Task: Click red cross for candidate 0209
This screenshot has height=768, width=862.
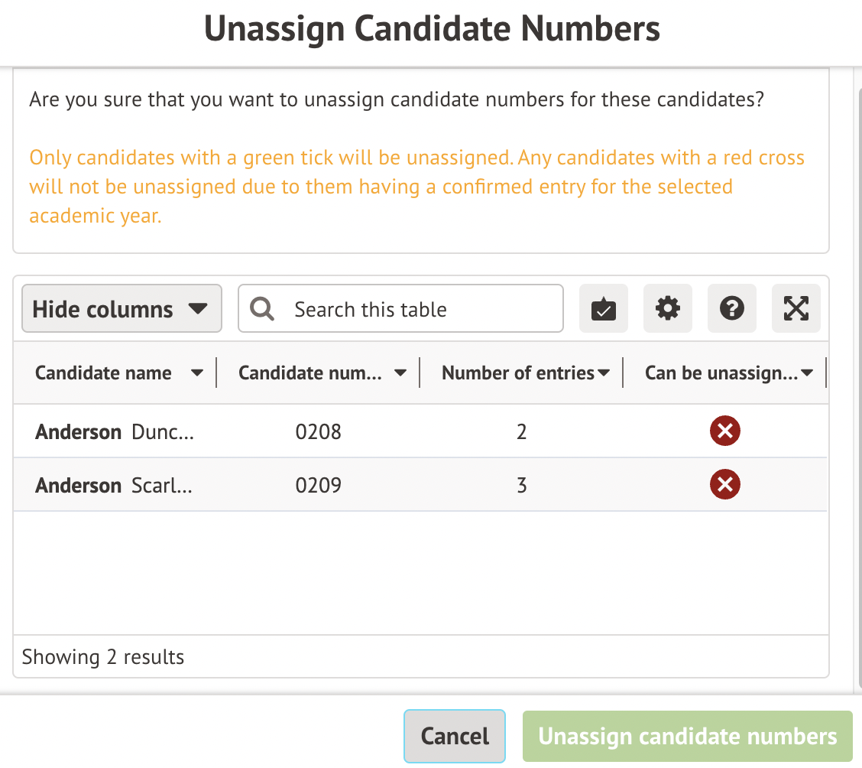Action: coord(724,484)
